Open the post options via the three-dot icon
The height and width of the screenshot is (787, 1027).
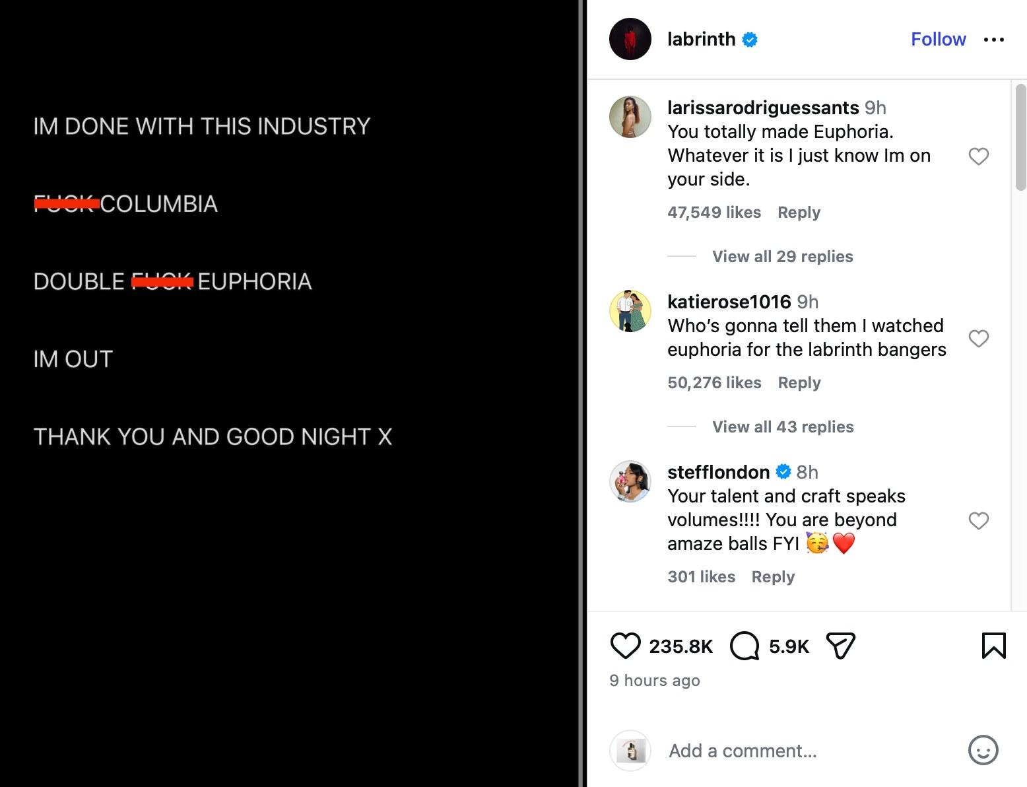tap(993, 39)
